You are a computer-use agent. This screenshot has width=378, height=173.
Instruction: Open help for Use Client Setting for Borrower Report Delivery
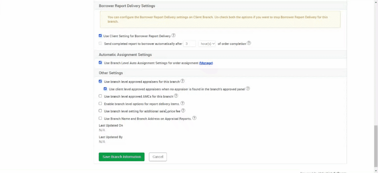coord(174,36)
